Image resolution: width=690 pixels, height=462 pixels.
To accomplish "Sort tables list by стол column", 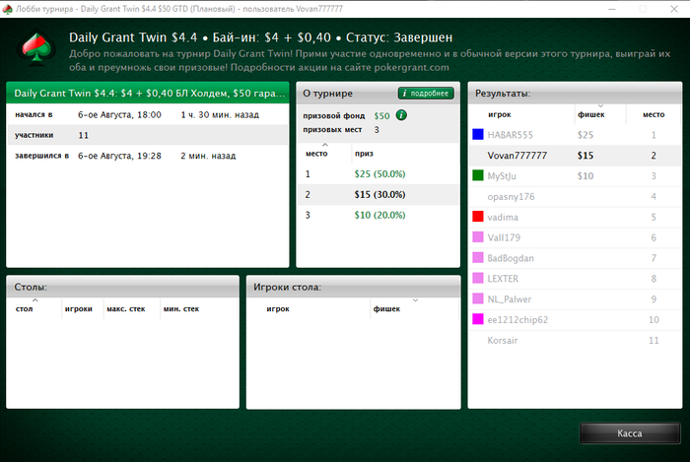I will 34,308.
